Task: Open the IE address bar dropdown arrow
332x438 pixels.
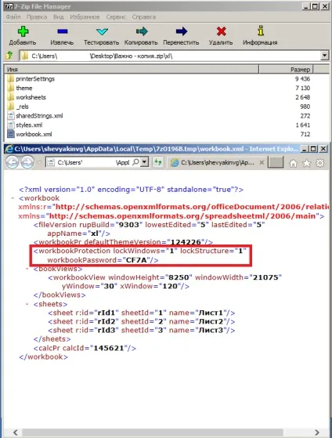Action: (x=144, y=162)
